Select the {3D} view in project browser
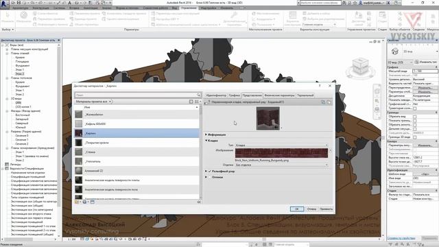Screen dimensions: 439x247 click(19, 103)
